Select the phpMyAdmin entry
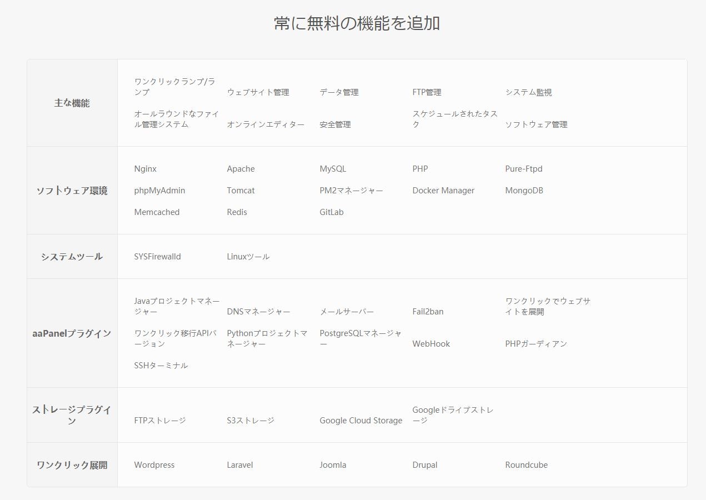The height and width of the screenshot is (500, 706). [160, 190]
